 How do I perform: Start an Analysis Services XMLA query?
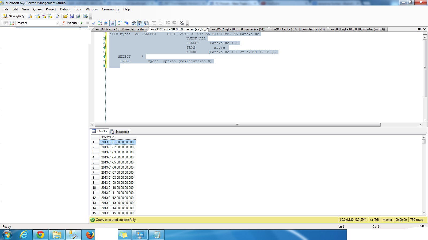tap(50, 16)
